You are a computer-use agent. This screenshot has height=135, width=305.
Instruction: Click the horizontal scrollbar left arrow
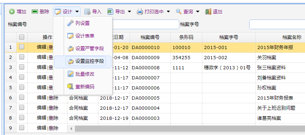point(71,129)
